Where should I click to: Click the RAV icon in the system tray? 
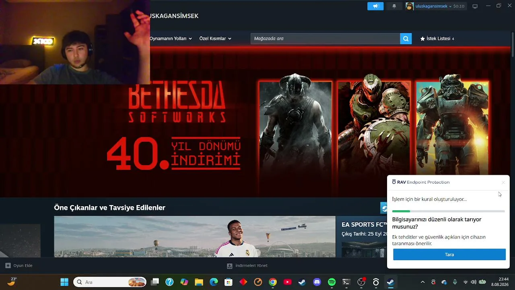[433, 282]
